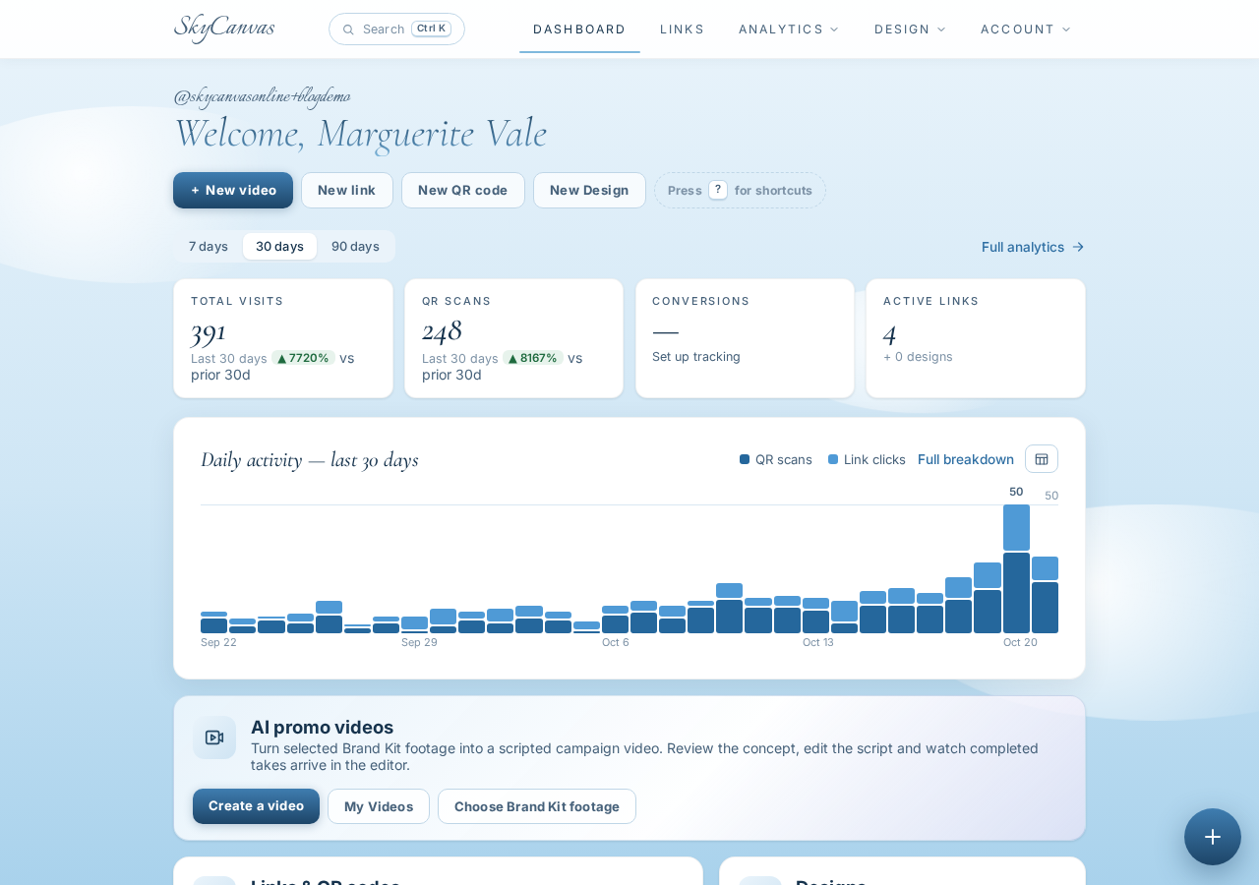Click the 8167% change badge
Viewport: 1259px width, 885px height.
533,358
